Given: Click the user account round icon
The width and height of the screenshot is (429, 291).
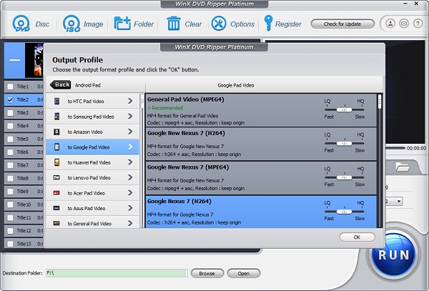Looking at the screenshot, I should [x=390, y=24].
